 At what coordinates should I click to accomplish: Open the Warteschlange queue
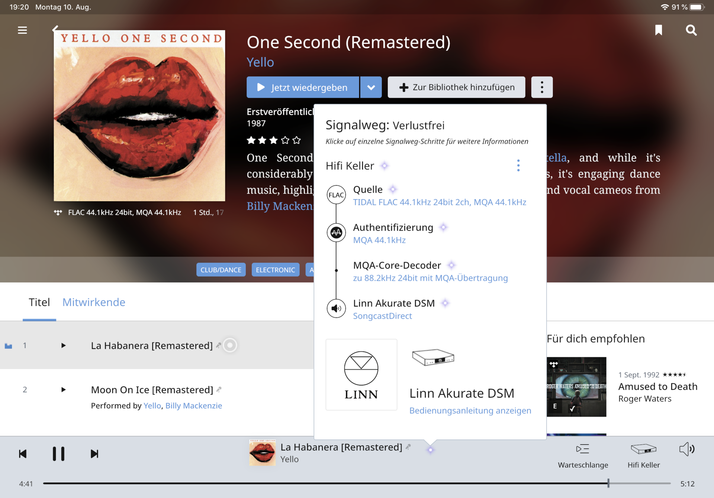pyautogui.click(x=583, y=456)
